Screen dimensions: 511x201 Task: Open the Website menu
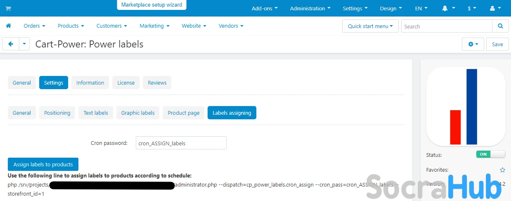coord(194,26)
